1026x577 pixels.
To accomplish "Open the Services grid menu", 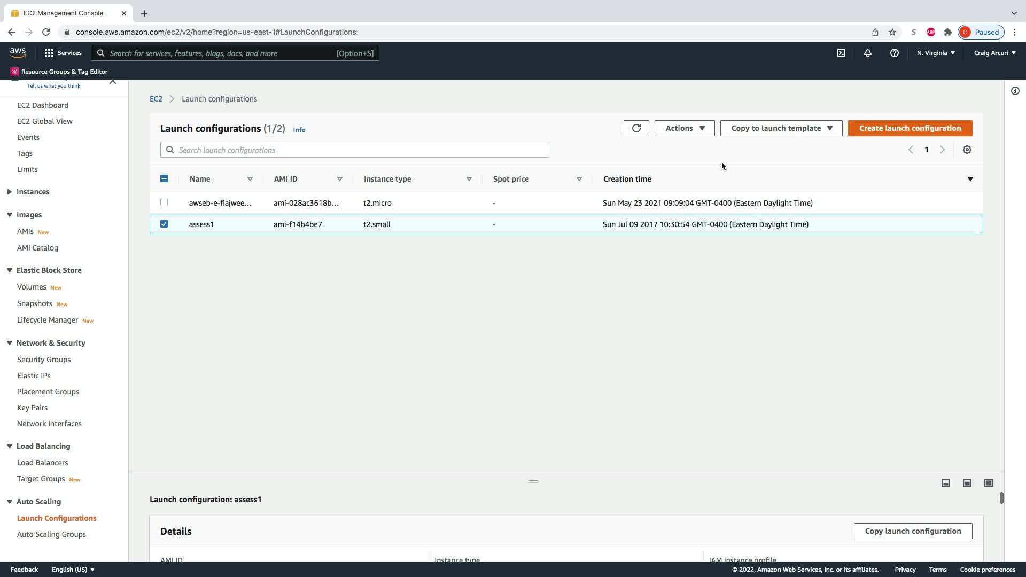I will point(63,53).
